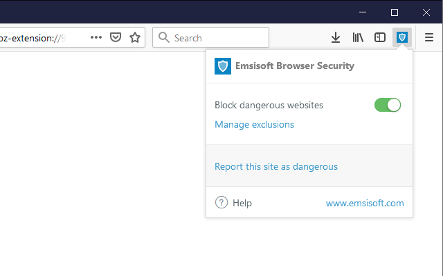Bookmark this page with the star

(x=135, y=37)
